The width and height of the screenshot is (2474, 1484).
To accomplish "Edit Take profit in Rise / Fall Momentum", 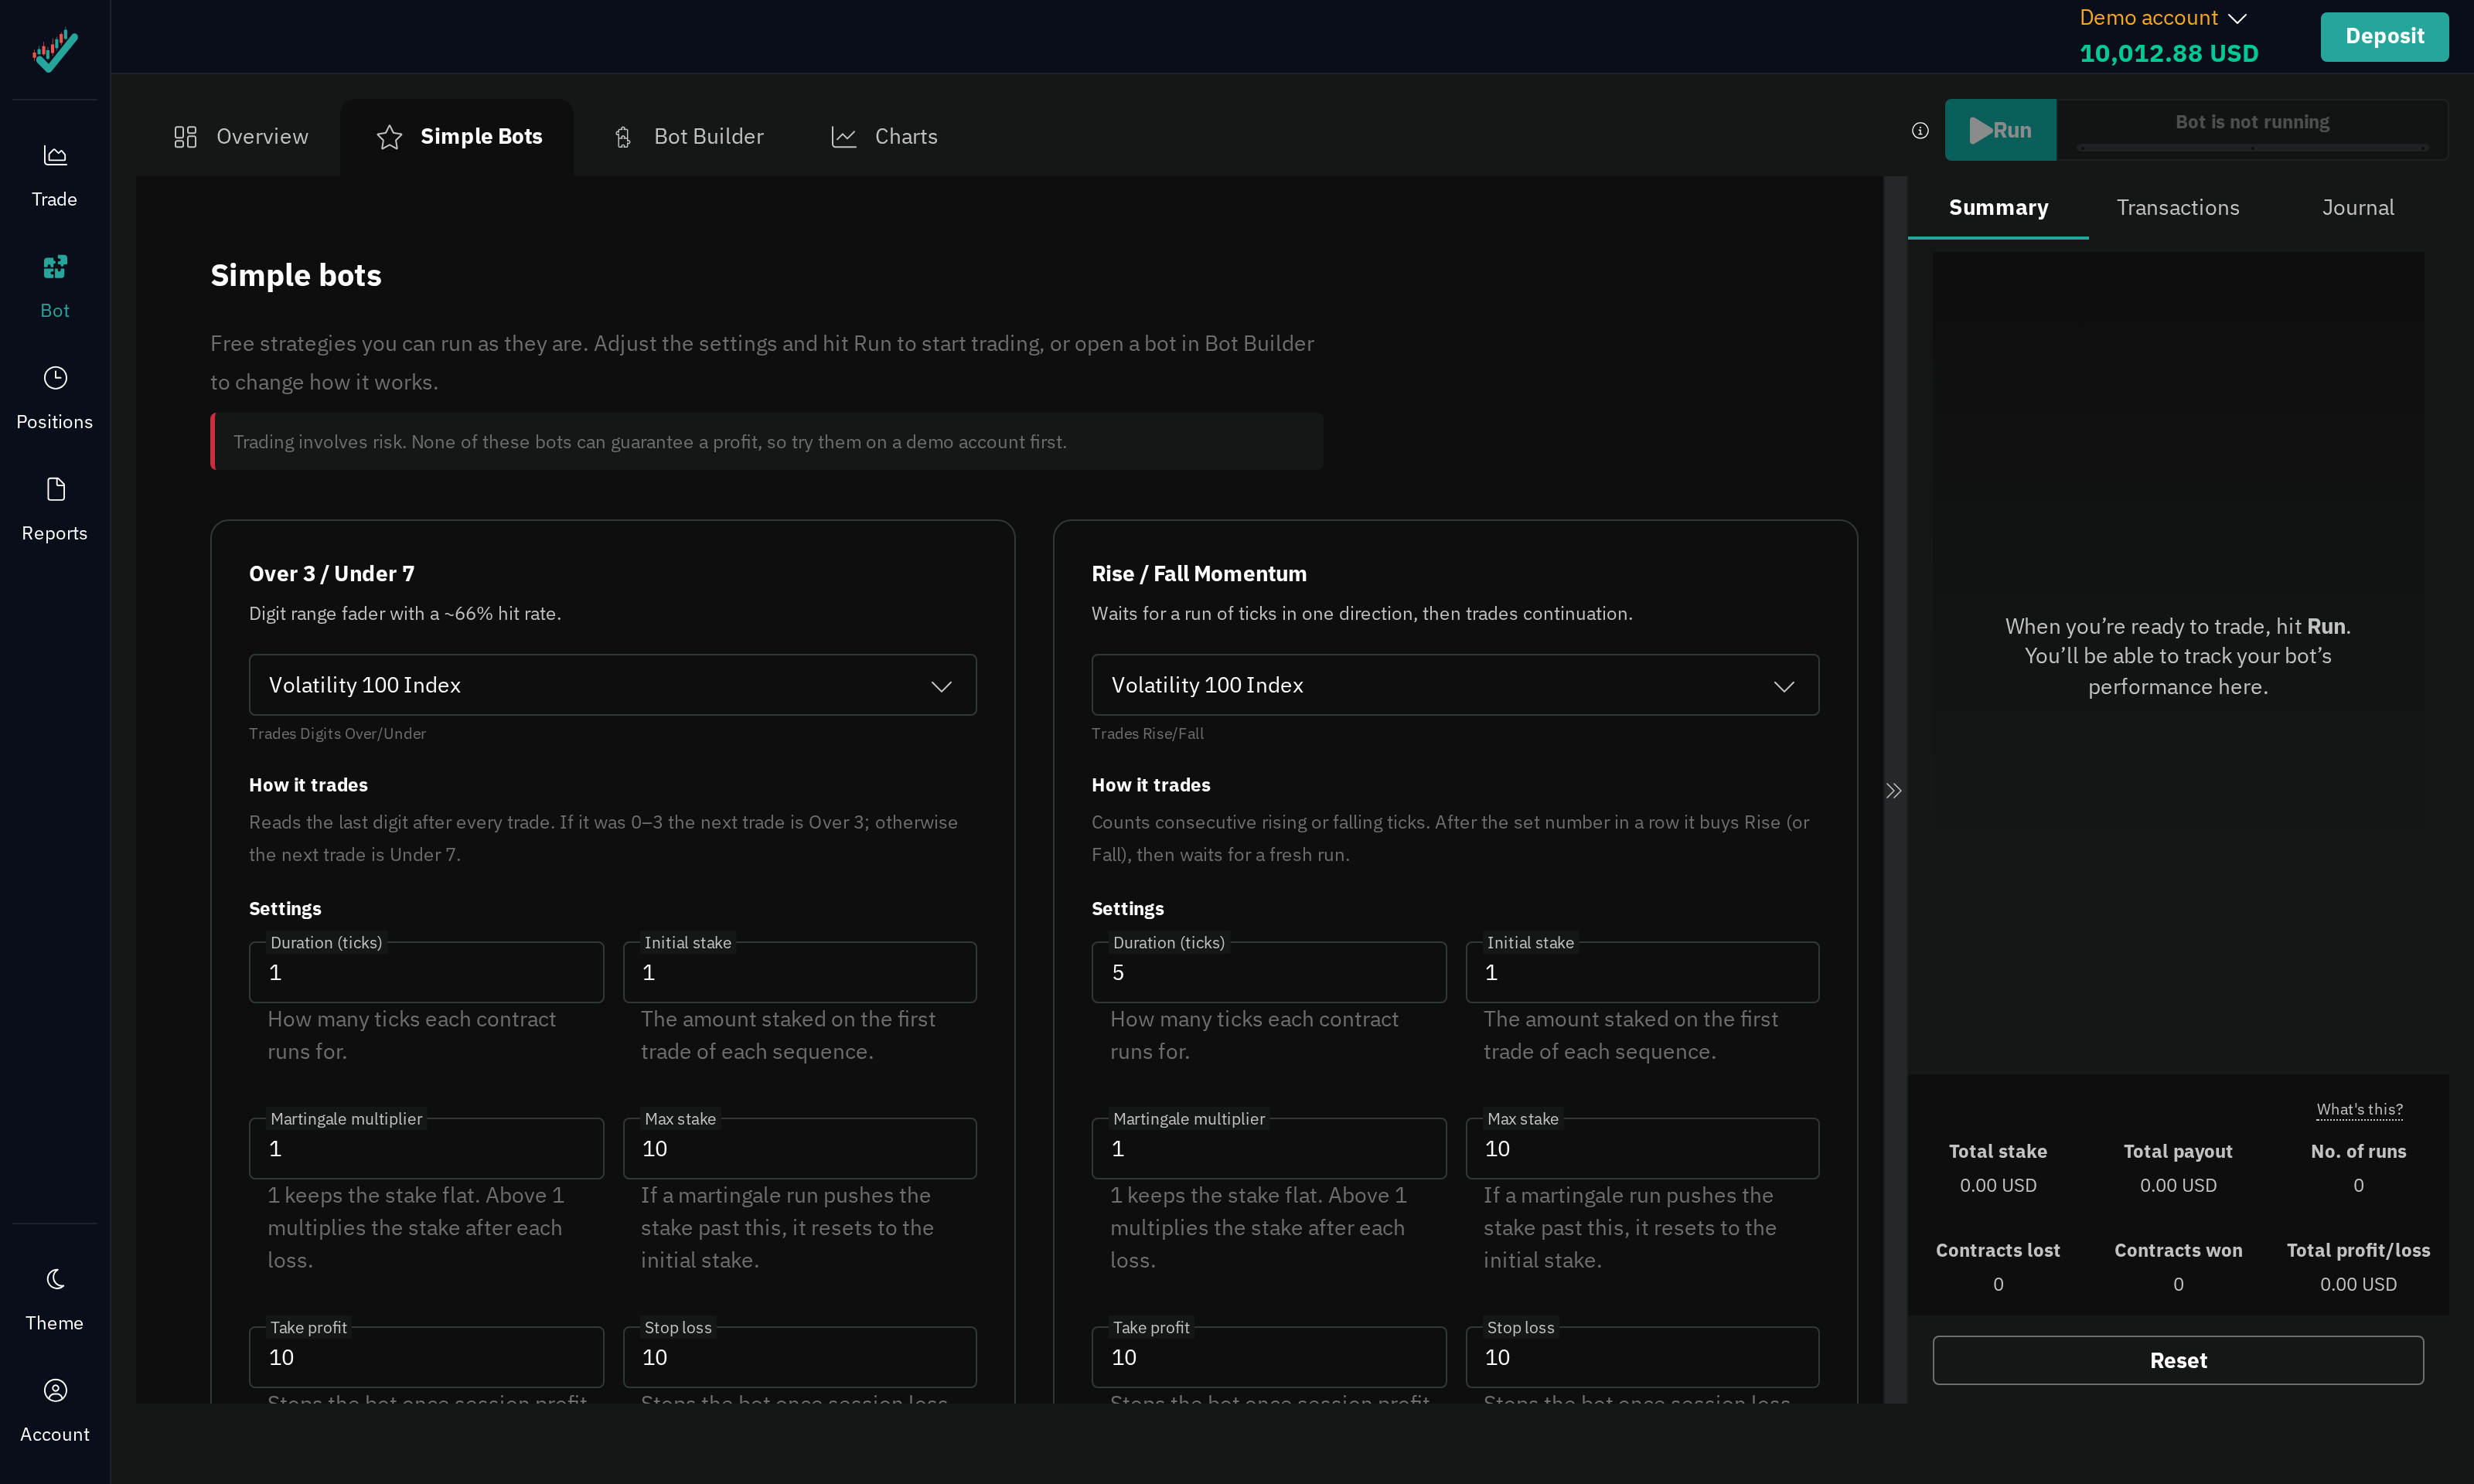I will point(1269,1357).
